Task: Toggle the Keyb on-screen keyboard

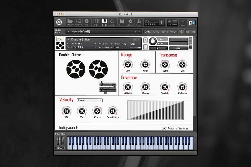Action: pos(104,22)
